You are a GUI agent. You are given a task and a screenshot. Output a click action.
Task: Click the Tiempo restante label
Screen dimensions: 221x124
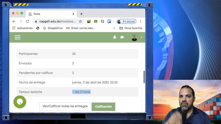(30, 92)
